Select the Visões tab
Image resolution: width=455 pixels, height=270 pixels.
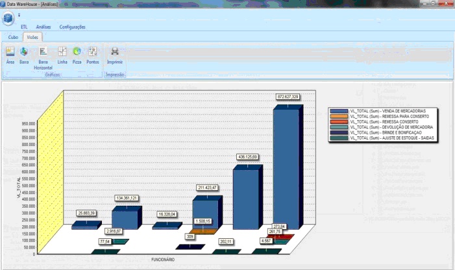32,37
